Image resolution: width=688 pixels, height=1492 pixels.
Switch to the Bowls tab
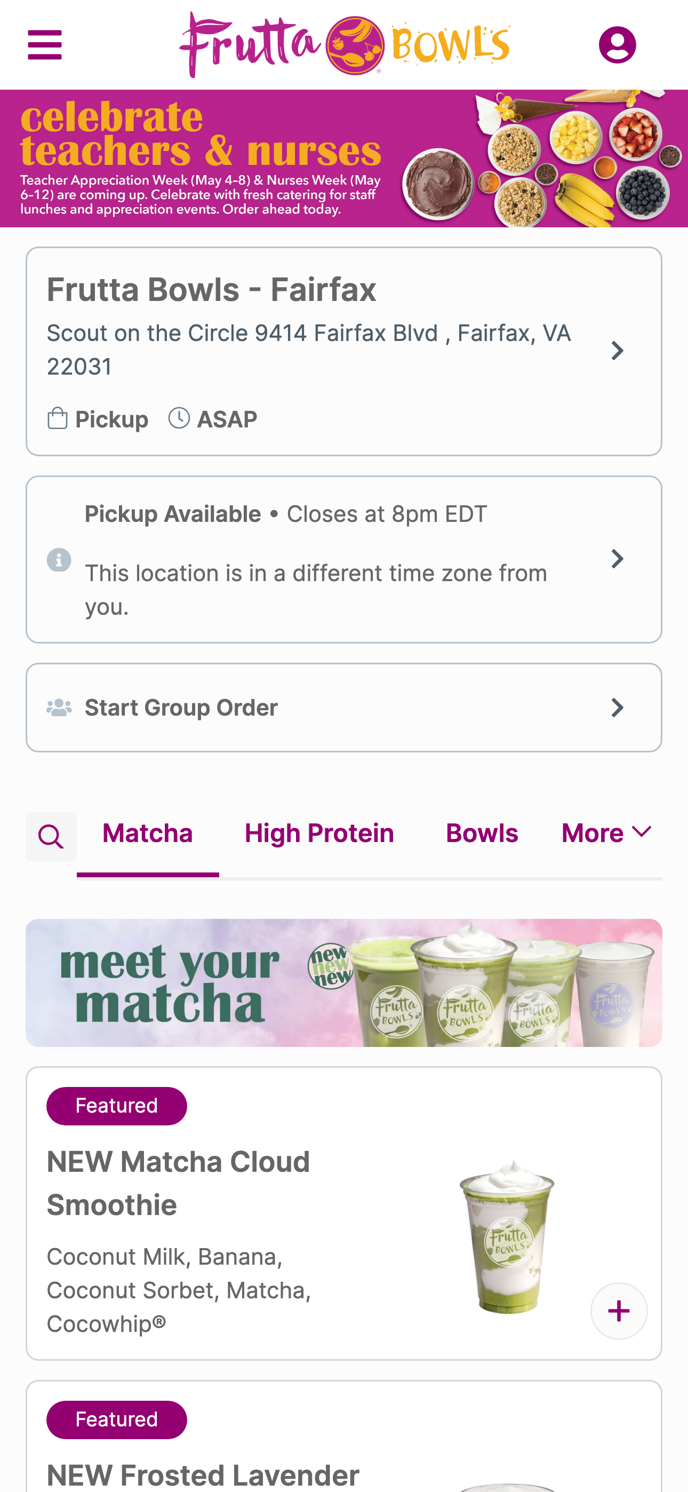(482, 834)
